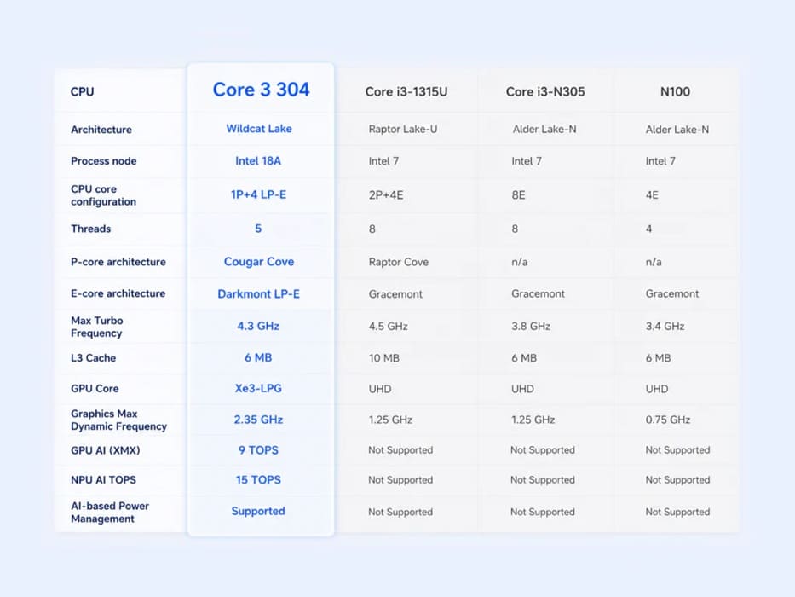Select the "Max Turbo Frequency" row label
Image resolution: width=795 pixels, height=597 pixels.
pyautogui.click(x=97, y=327)
